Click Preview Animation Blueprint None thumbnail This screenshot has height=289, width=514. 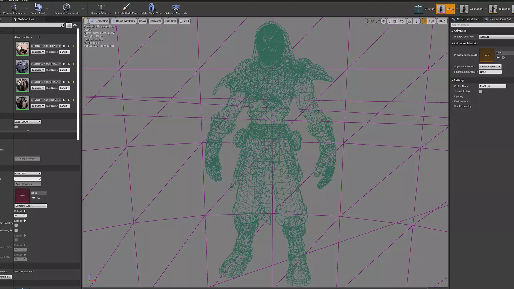point(487,55)
